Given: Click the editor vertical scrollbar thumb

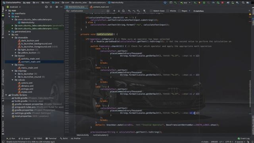Looking at the screenshot, I should click(x=250, y=94).
